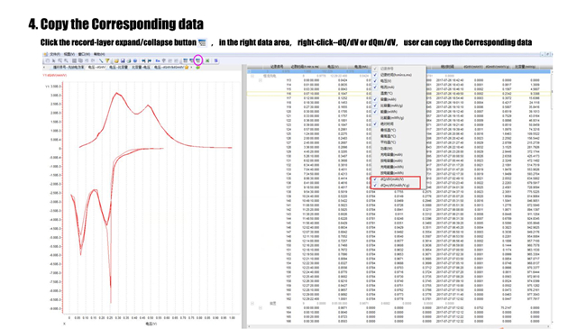The height and width of the screenshot is (329, 586).
Task: Switch to the 电压-dQ/dV chart tab
Action: tap(96, 68)
